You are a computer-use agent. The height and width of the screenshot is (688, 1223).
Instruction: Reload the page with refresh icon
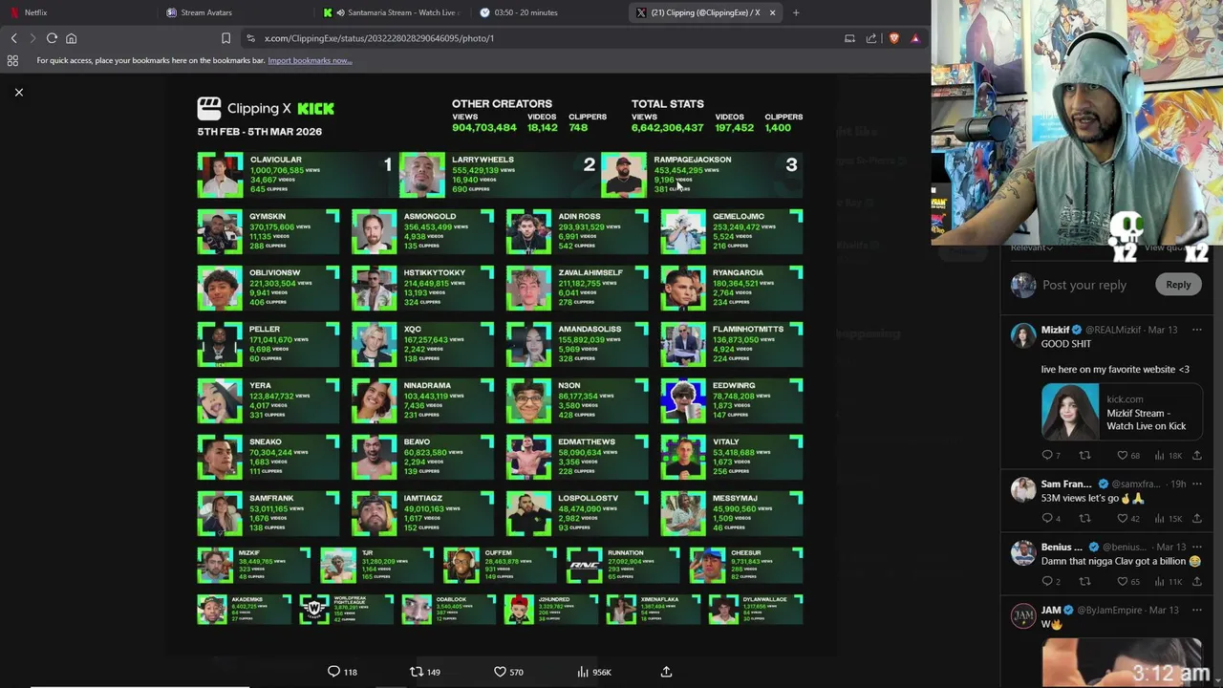52,38
